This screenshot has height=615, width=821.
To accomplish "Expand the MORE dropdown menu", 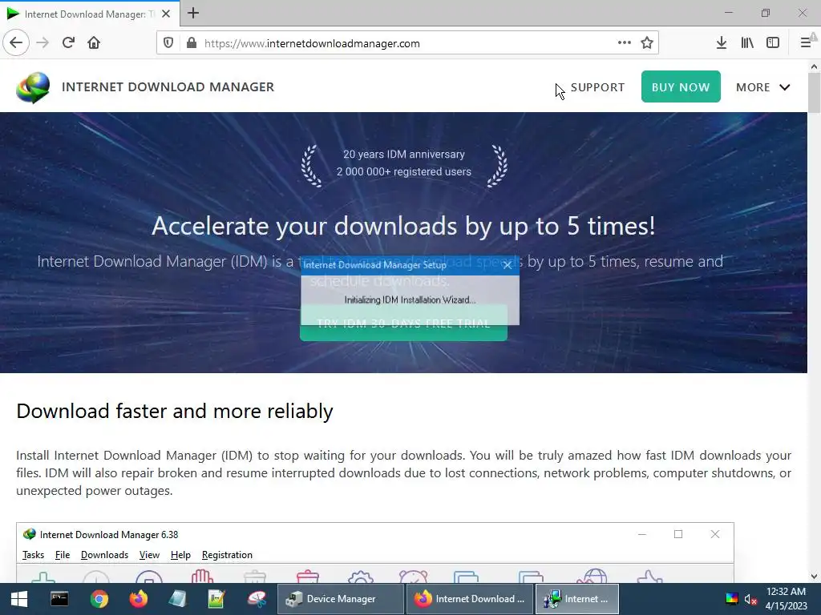I will click(x=763, y=87).
